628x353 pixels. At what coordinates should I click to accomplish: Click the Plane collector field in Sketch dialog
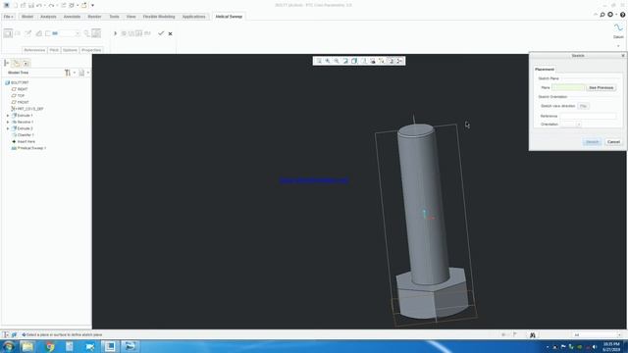pos(568,87)
